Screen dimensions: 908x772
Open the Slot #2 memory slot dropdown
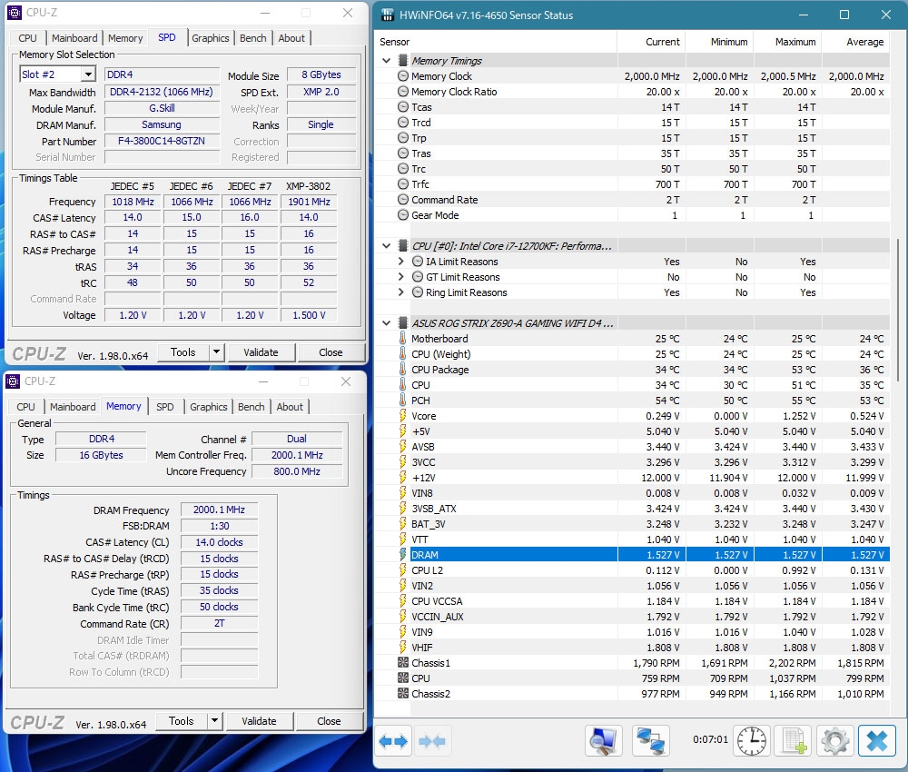tap(88, 74)
